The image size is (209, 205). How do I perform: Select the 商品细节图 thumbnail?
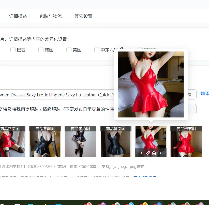pos(186,142)
